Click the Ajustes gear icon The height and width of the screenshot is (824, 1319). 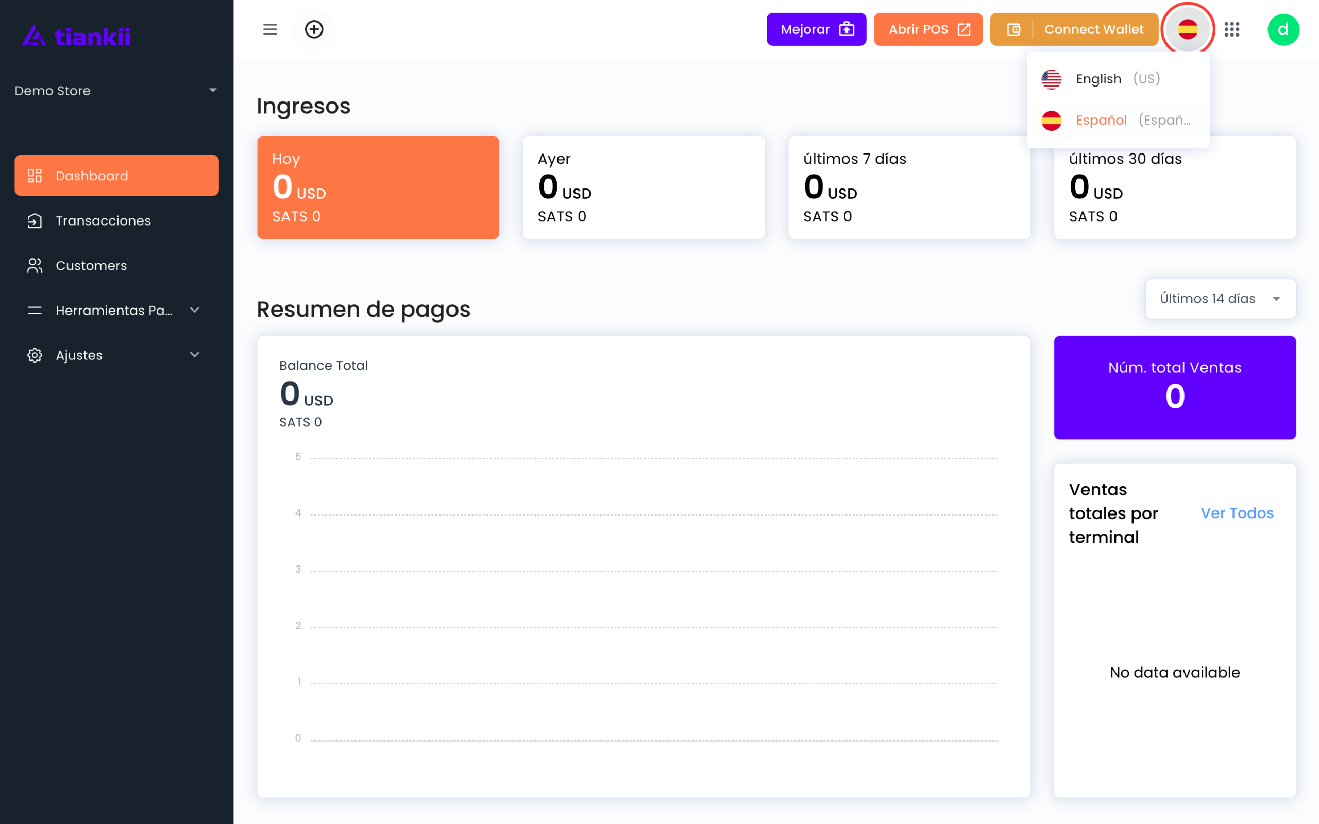[x=35, y=355]
